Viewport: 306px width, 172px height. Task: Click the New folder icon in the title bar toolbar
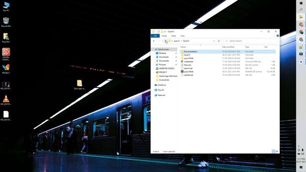[162, 32]
